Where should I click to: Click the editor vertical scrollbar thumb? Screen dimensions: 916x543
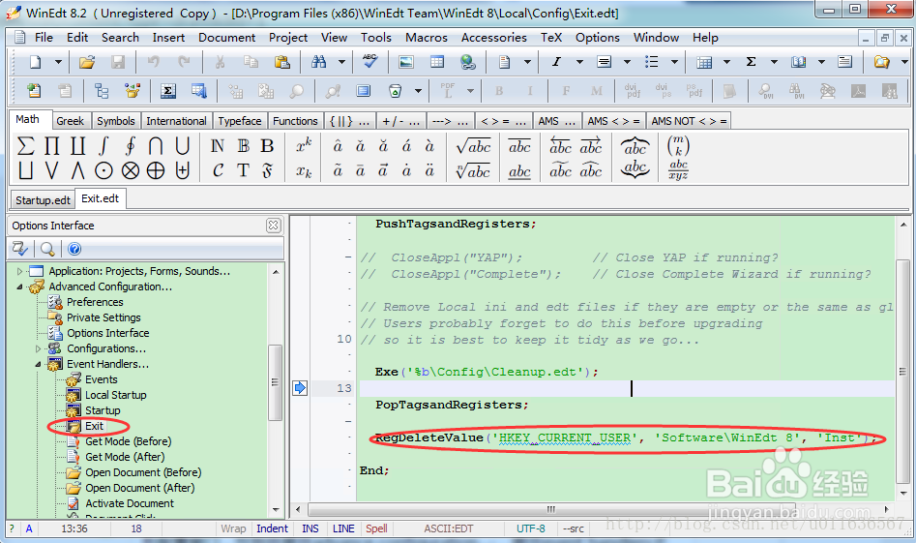coord(902,372)
